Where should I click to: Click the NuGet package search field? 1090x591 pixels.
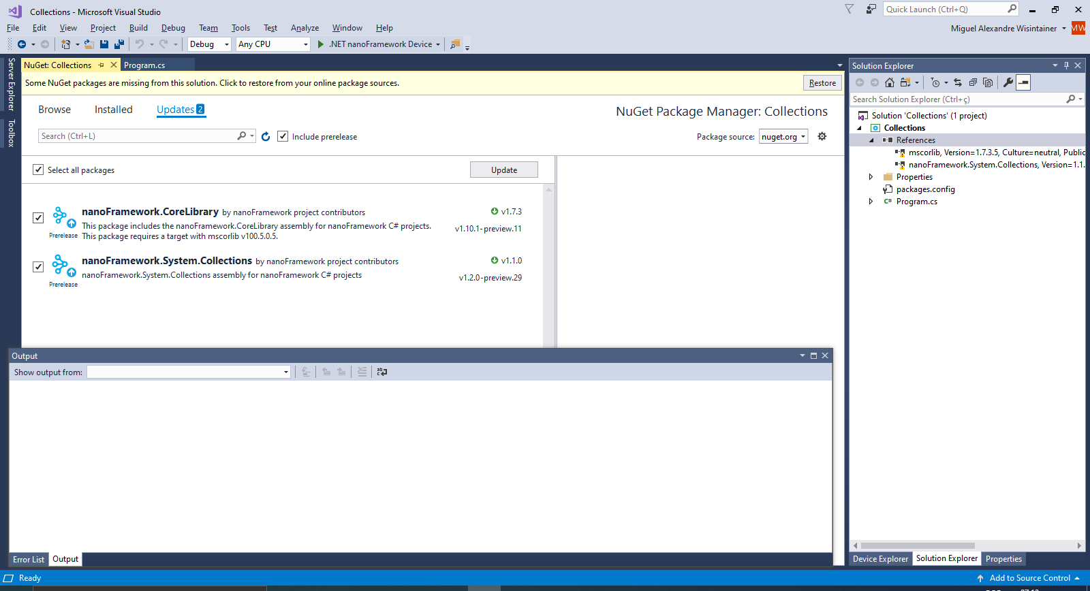pos(147,136)
